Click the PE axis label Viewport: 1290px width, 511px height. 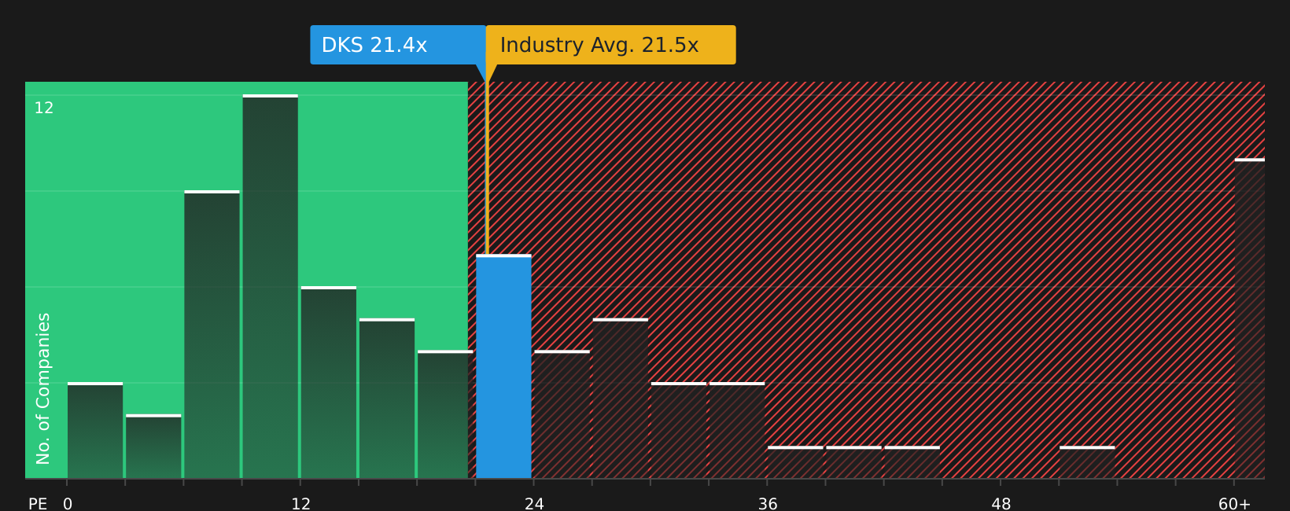coord(38,504)
